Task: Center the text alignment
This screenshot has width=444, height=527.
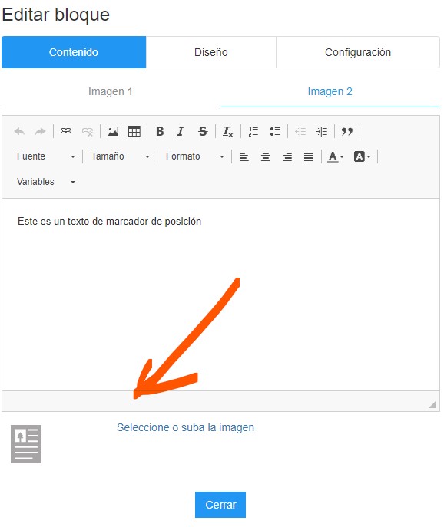Action: [x=266, y=156]
